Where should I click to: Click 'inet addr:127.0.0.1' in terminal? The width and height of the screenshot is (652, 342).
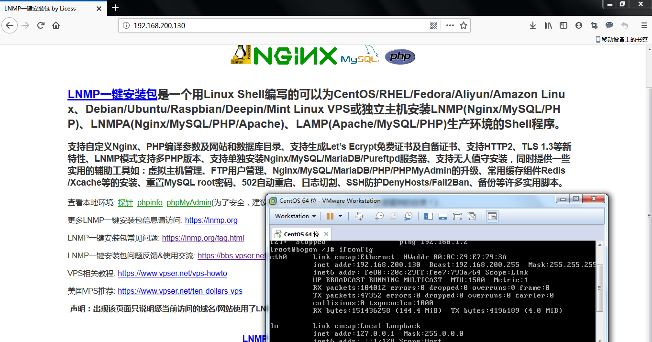point(354,333)
